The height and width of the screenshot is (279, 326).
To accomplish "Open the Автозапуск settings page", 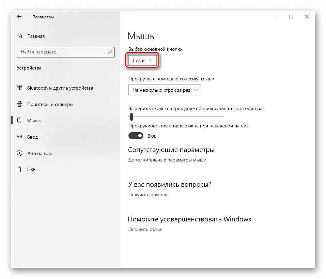I will (40, 153).
